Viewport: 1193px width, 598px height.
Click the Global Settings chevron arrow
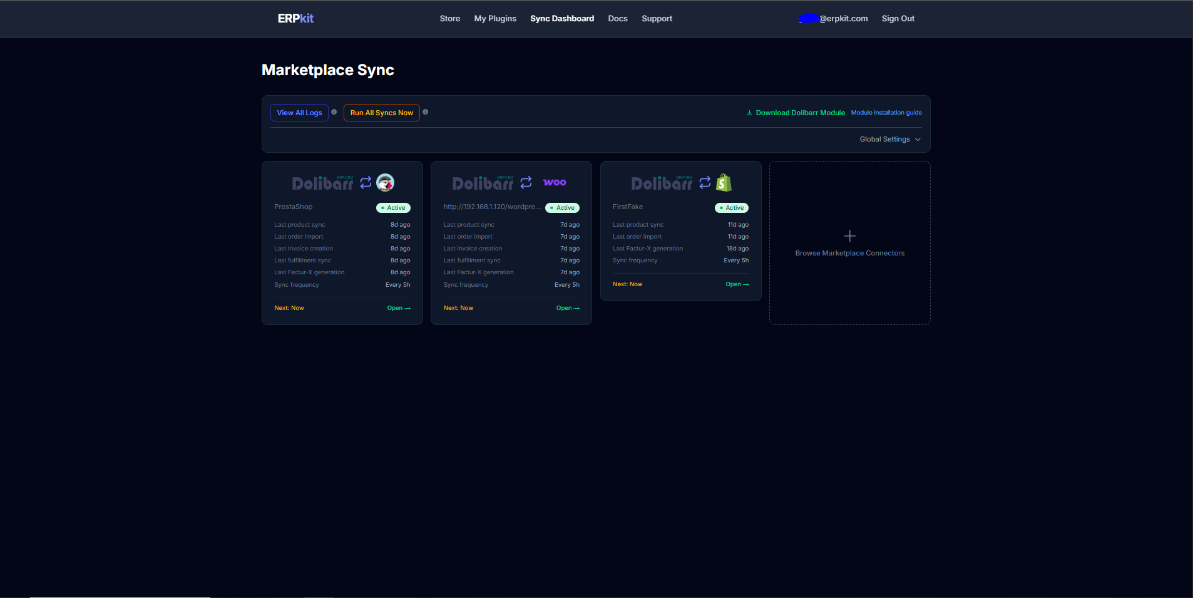coord(918,138)
